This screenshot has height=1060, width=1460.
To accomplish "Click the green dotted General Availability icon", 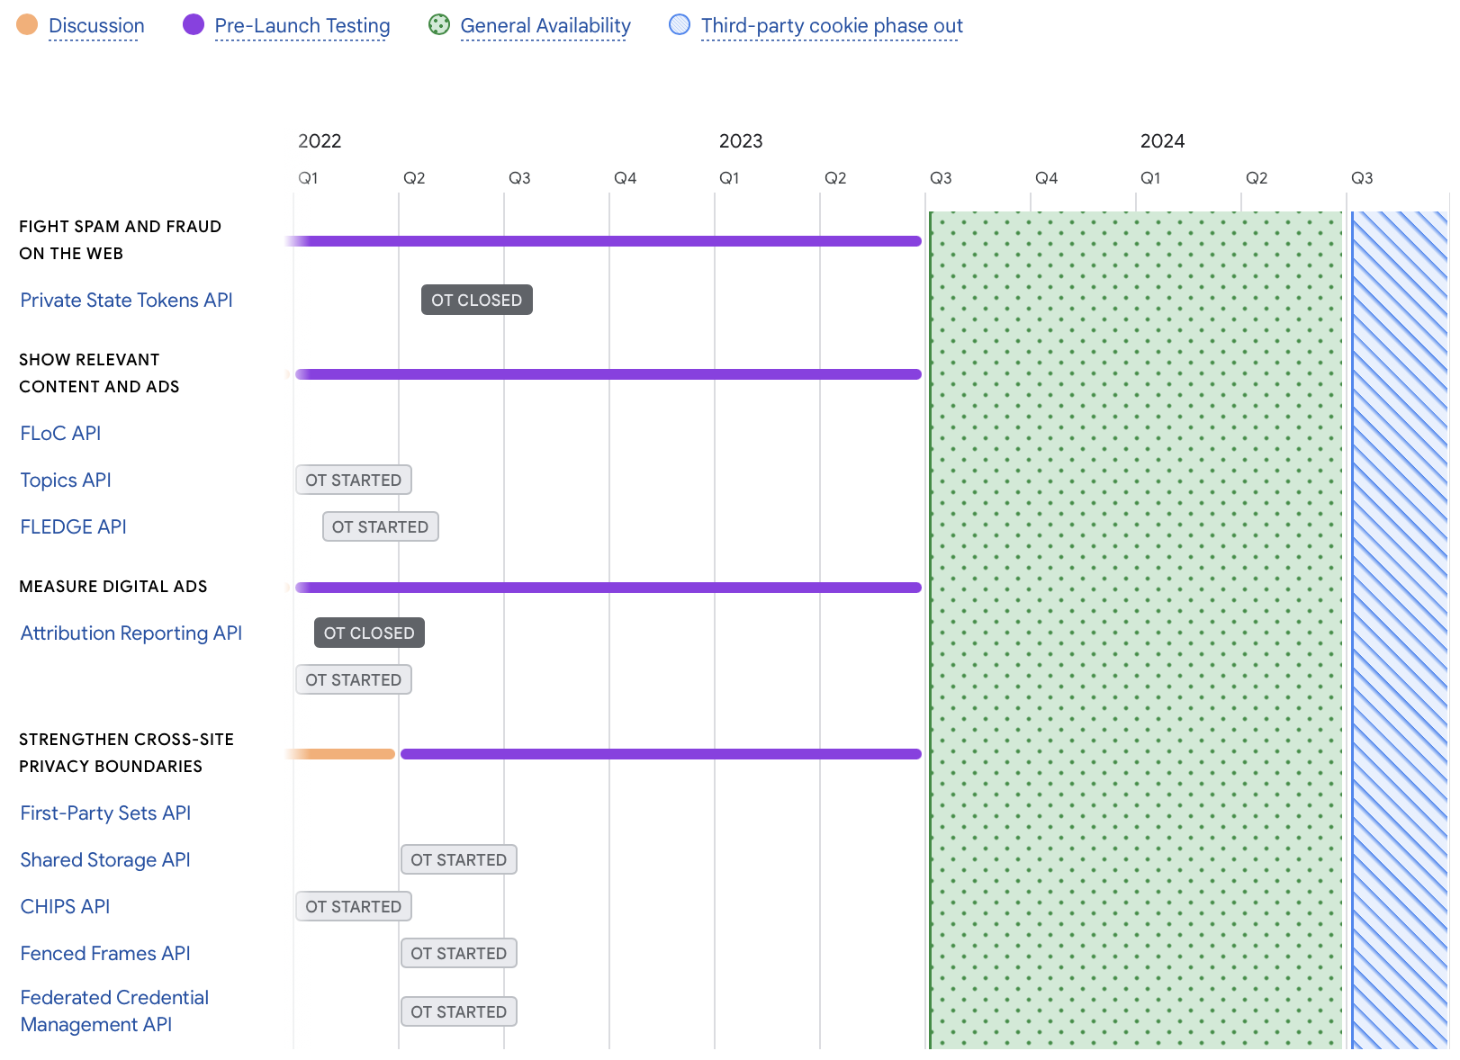I will [439, 25].
